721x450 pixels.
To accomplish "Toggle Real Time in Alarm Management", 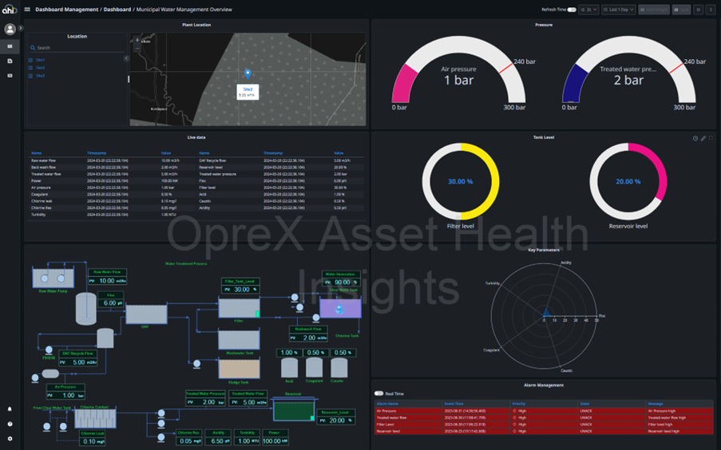I will [x=379, y=393].
